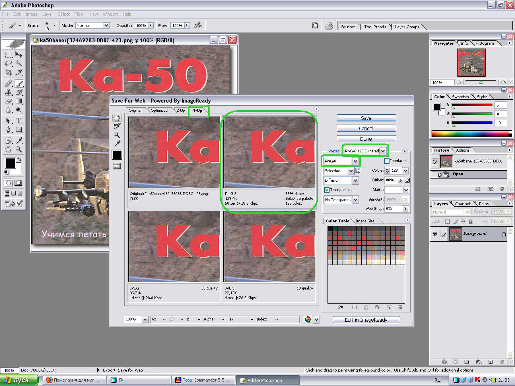
Task: Switch to the Optimized tab
Action: (x=159, y=110)
